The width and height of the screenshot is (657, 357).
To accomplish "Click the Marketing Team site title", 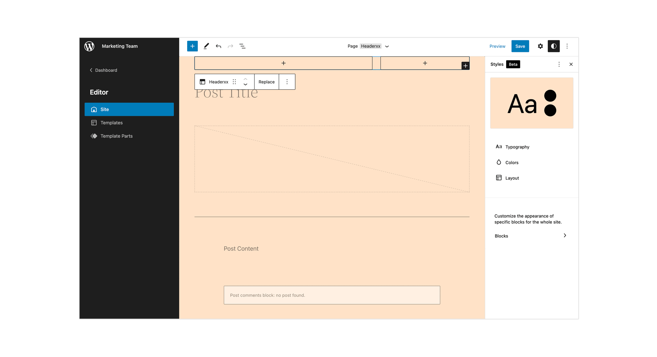I will point(120,46).
